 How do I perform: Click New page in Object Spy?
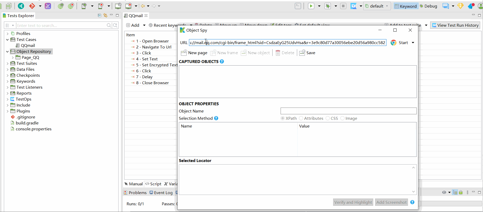[x=194, y=53]
